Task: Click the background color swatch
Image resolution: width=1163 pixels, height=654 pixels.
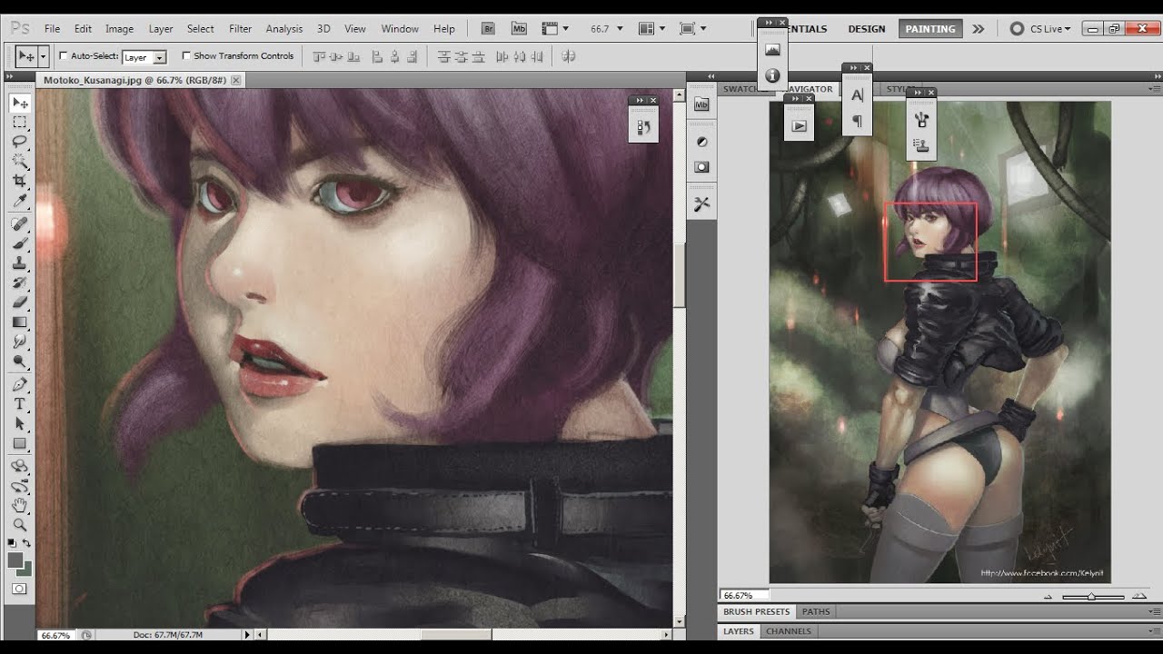Action: point(26,570)
